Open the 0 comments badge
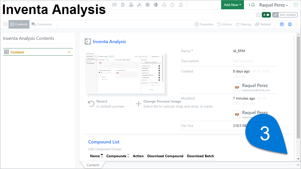This screenshot has width=301, height=169. tap(266, 15)
